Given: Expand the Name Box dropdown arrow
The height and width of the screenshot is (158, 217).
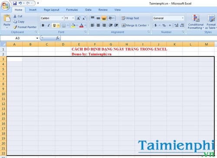Looking at the screenshot, I should click(x=37, y=38).
